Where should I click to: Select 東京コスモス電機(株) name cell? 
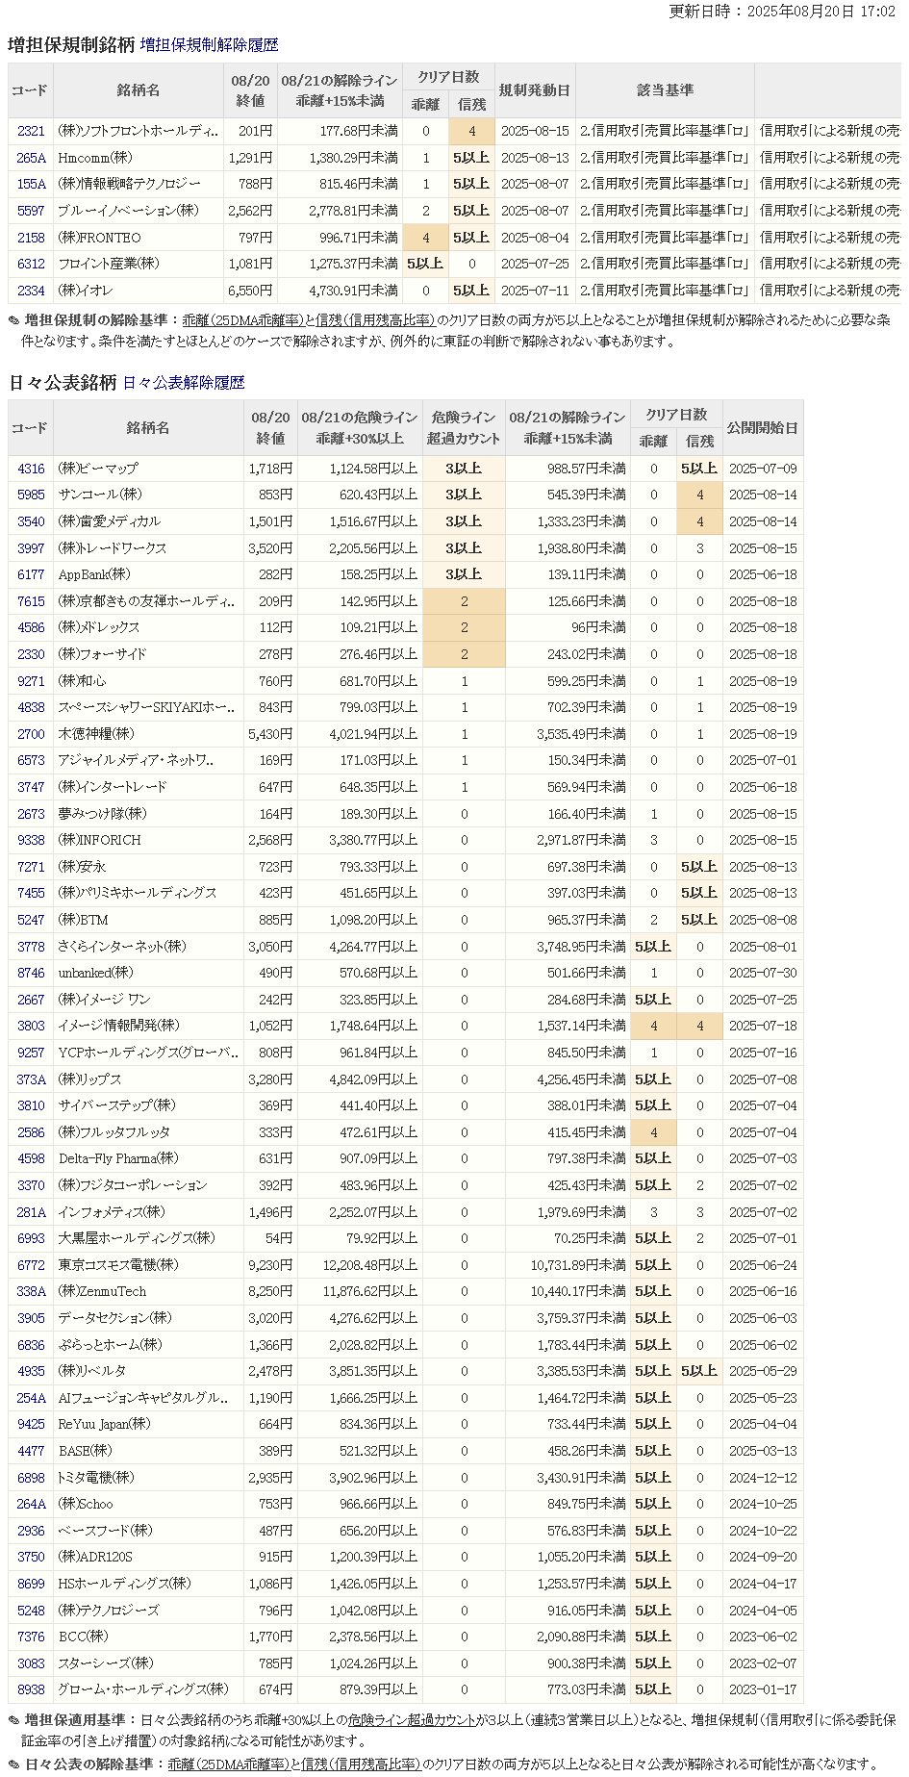coord(147,1265)
